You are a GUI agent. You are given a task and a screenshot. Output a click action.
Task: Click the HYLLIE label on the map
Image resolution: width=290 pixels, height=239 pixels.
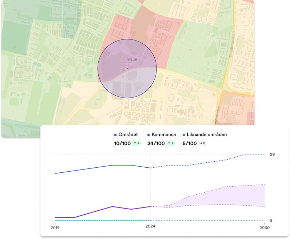click(x=132, y=59)
